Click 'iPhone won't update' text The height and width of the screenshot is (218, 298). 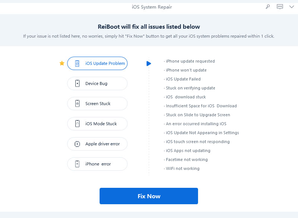click(186, 70)
